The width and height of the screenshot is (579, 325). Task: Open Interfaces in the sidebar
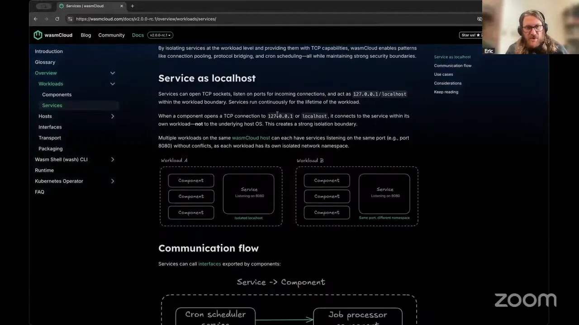coord(50,127)
